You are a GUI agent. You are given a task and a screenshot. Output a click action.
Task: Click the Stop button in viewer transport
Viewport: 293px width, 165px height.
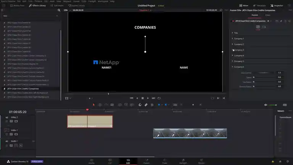point(142,98)
